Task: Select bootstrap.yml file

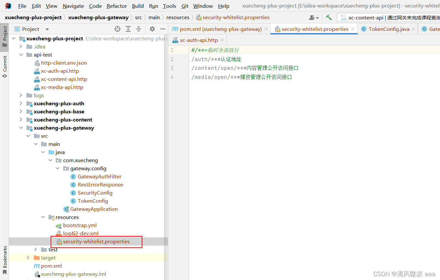Action: tap(80, 225)
